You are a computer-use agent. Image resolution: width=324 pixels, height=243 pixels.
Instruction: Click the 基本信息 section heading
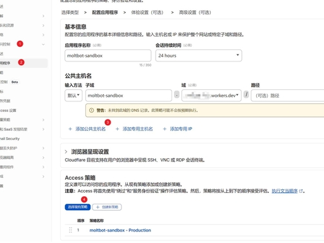tap(75, 27)
